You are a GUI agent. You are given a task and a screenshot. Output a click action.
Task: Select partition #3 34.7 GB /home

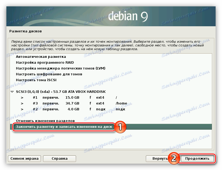point(111,103)
